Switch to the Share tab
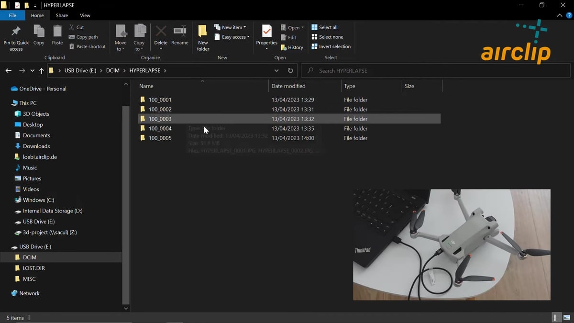This screenshot has height=323, width=574. tap(62, 15)
